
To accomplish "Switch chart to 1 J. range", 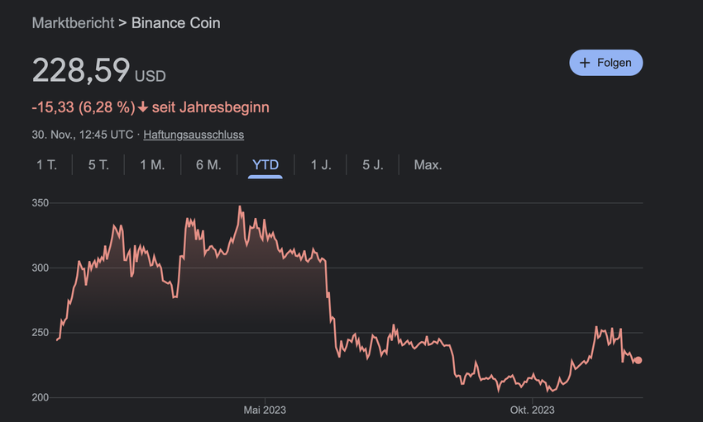I will click(x=321, y=164).
